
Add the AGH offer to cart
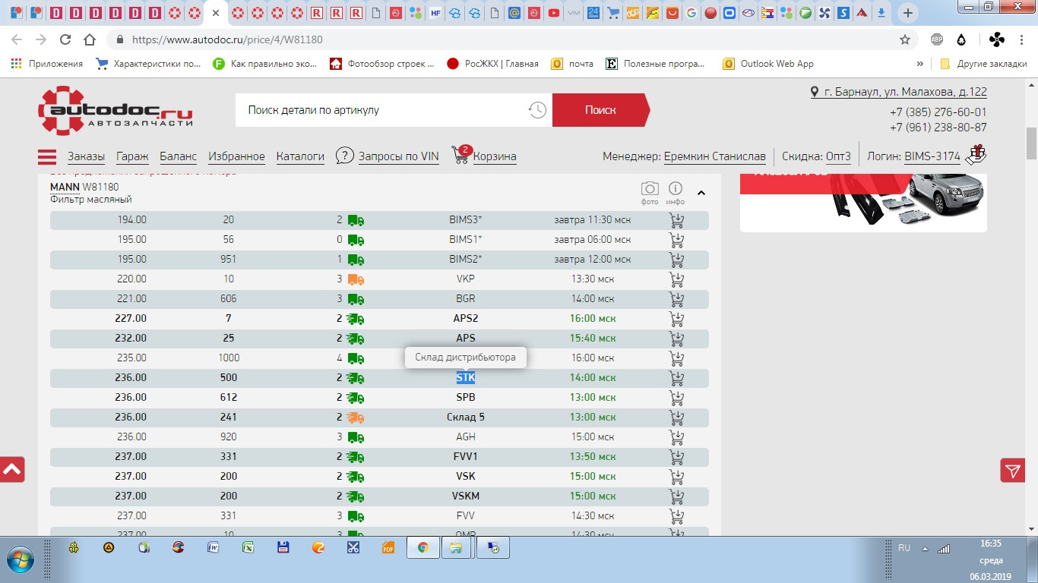click(676, 437)
